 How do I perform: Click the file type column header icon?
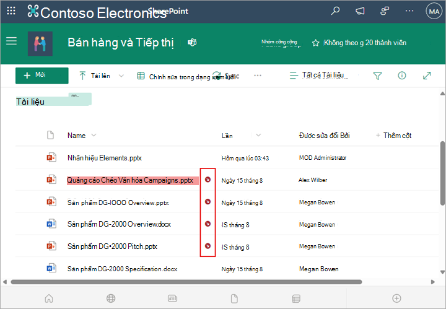50,135
